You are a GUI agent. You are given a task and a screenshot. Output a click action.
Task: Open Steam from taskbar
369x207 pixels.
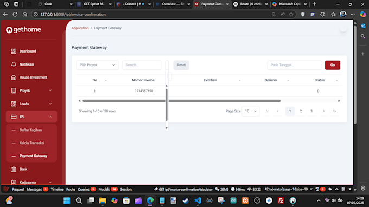(x=186, y=200)
